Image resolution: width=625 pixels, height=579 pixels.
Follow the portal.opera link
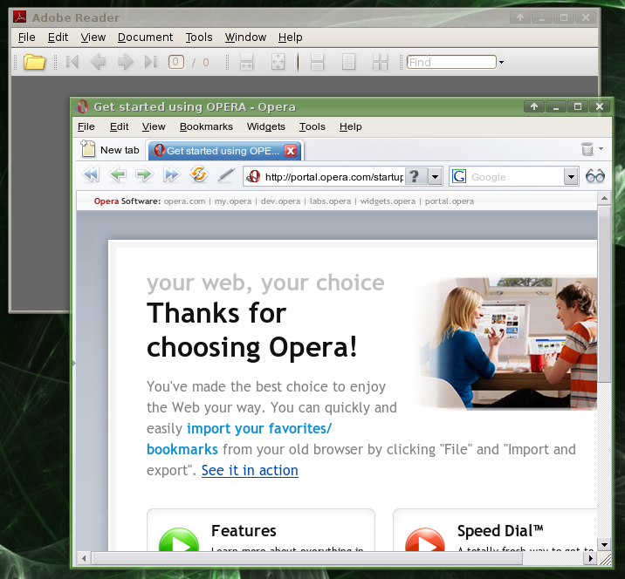pyautogui.click(x=450, y=201)
